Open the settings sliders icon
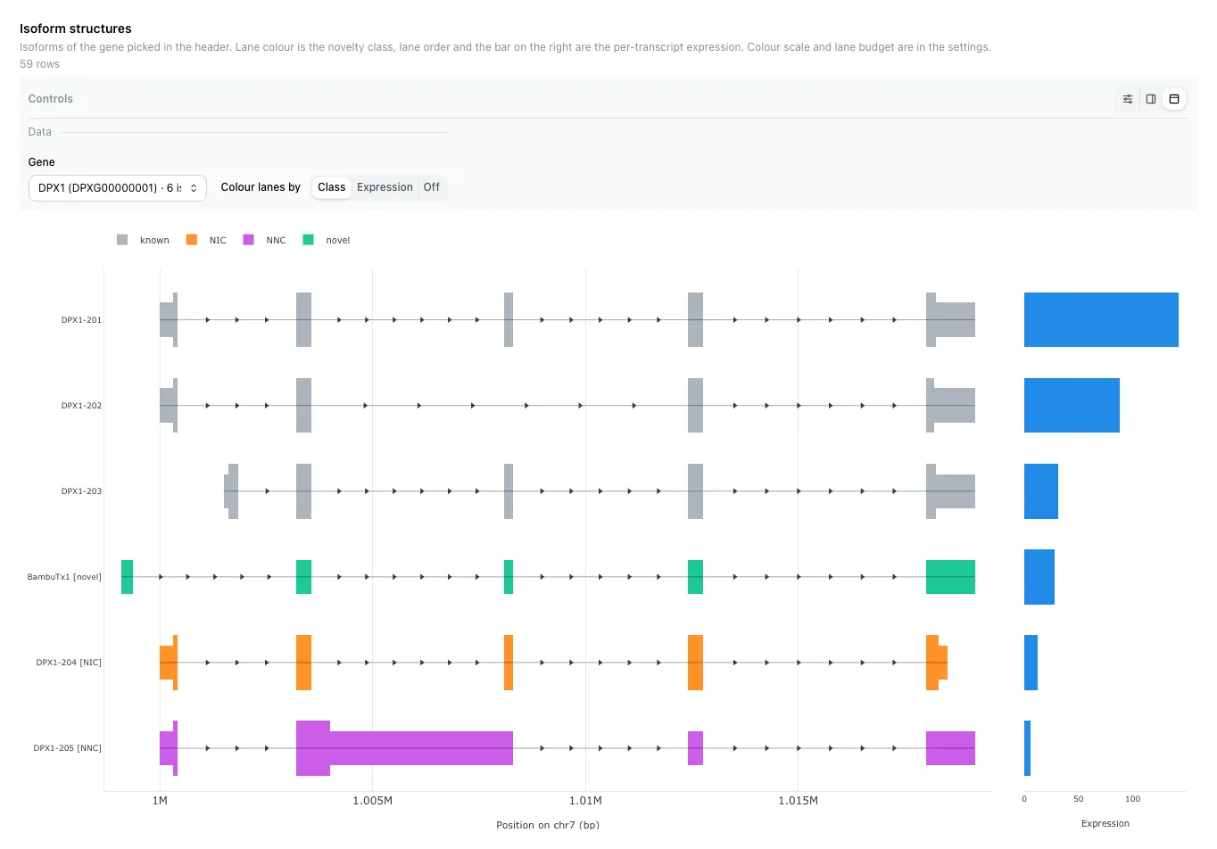Screen dimensions: 1217x849 (1128, 99)
